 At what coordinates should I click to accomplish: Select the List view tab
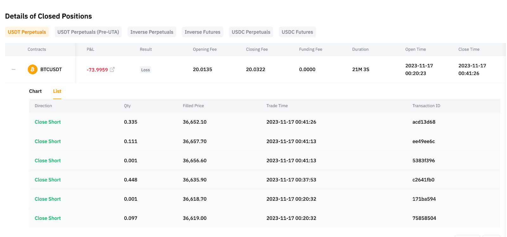[57, 91]
